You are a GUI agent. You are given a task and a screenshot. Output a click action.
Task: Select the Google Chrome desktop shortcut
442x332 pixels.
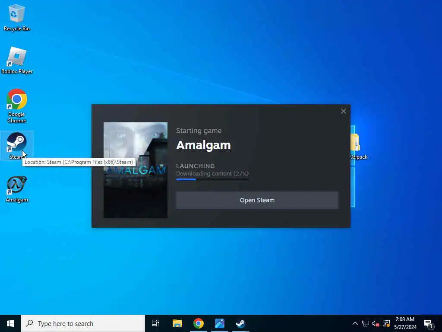[17, 106]
